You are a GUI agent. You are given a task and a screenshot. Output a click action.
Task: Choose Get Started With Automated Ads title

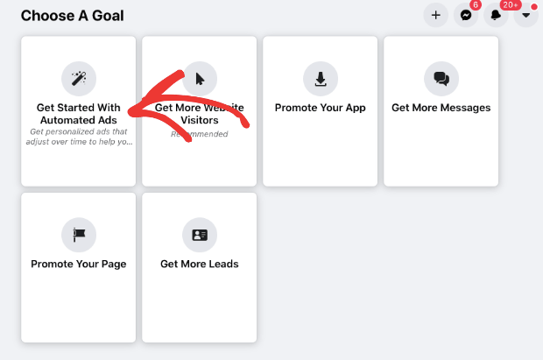79,114
